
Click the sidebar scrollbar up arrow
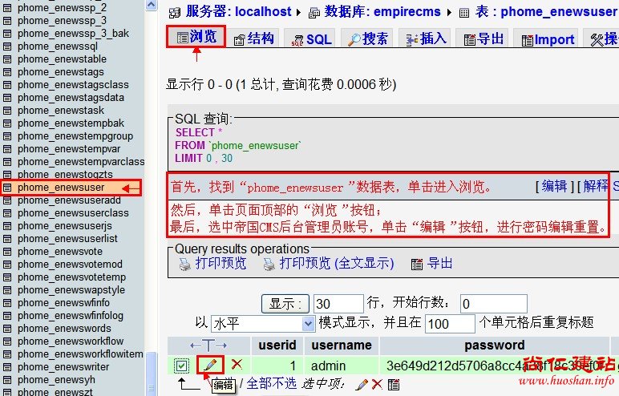(x=151, y=5)
